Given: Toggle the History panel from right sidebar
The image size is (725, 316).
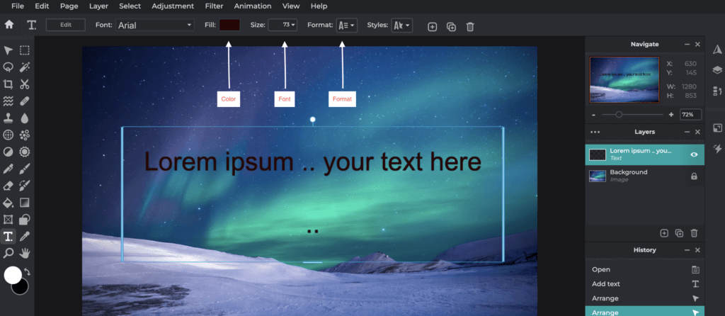Looking at the screenshot, I should 717,90.
